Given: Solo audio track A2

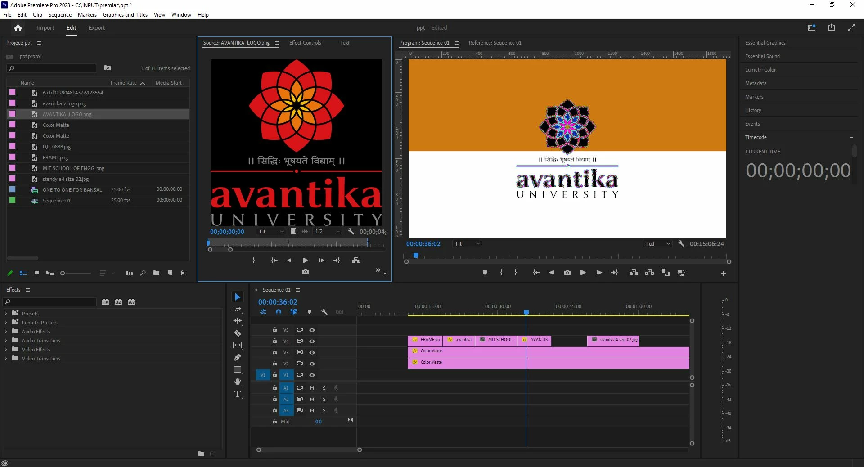Looking at the screenshot, I should coord(324,399).
